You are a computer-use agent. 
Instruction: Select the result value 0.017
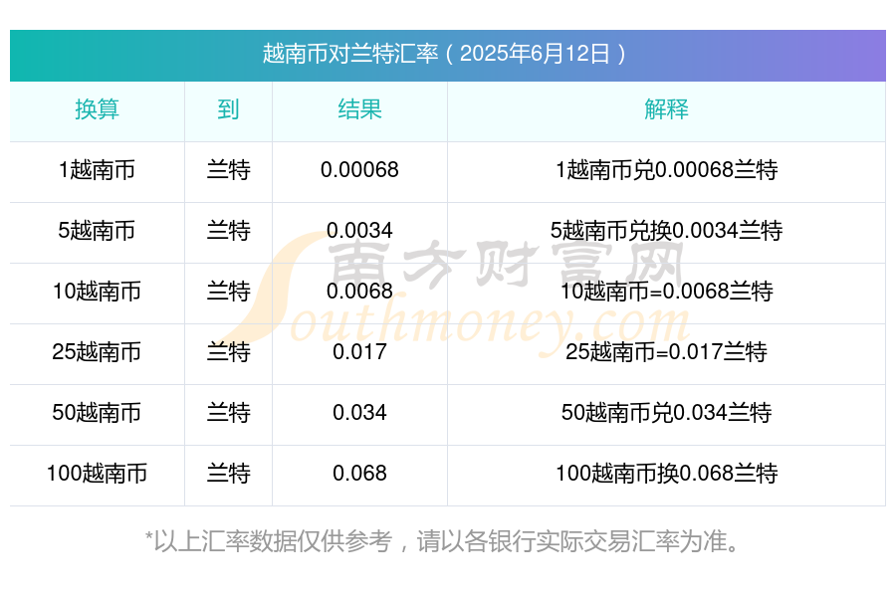coord(359,352)
